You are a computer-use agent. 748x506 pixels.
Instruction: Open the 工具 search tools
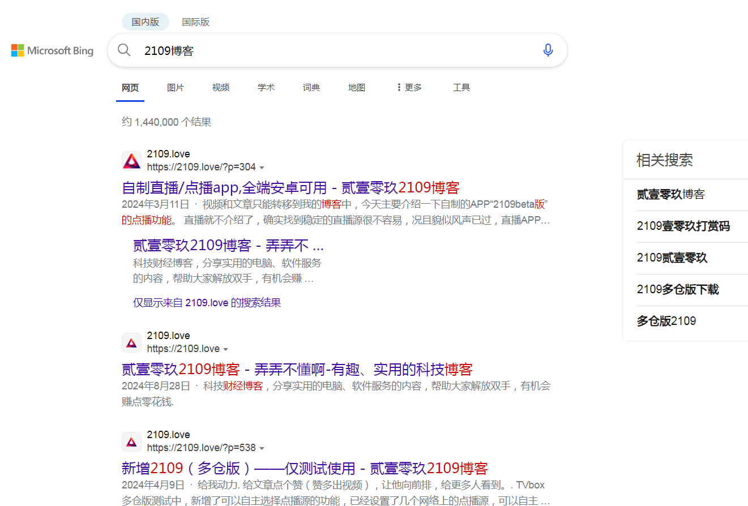coord(461,88)
